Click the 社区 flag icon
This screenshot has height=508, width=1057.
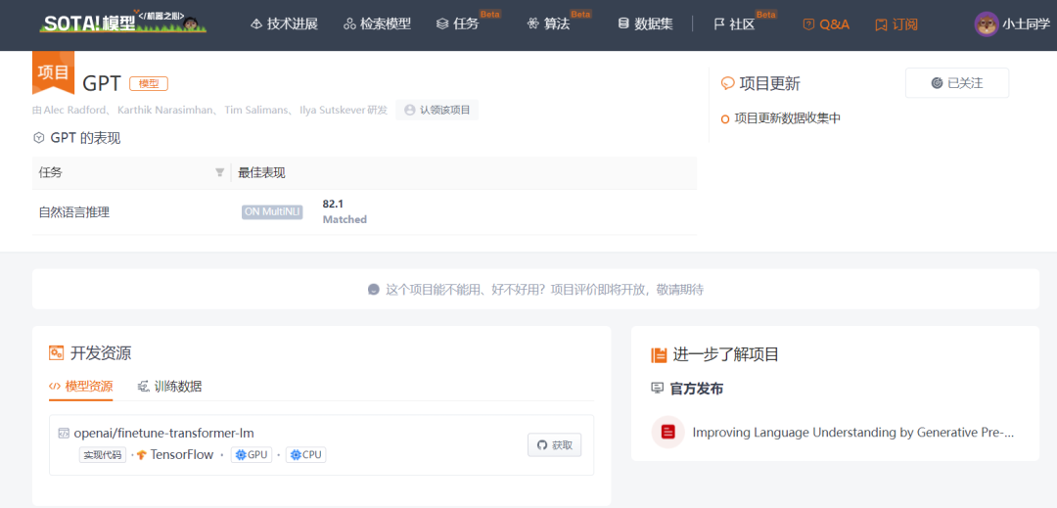(x=718, y=24)
